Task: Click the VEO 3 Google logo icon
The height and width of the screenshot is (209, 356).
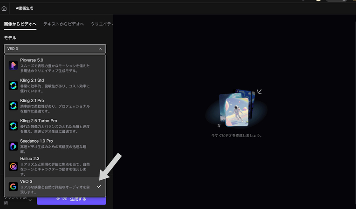Action: (x=13, y=186)
